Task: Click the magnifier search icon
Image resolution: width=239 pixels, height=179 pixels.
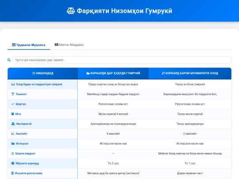Action: pos(9,60)
